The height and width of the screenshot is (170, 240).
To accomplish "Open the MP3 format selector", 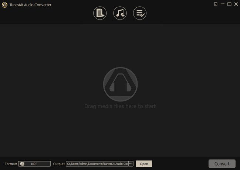I will pyautogui.click(x=34, y=164).
